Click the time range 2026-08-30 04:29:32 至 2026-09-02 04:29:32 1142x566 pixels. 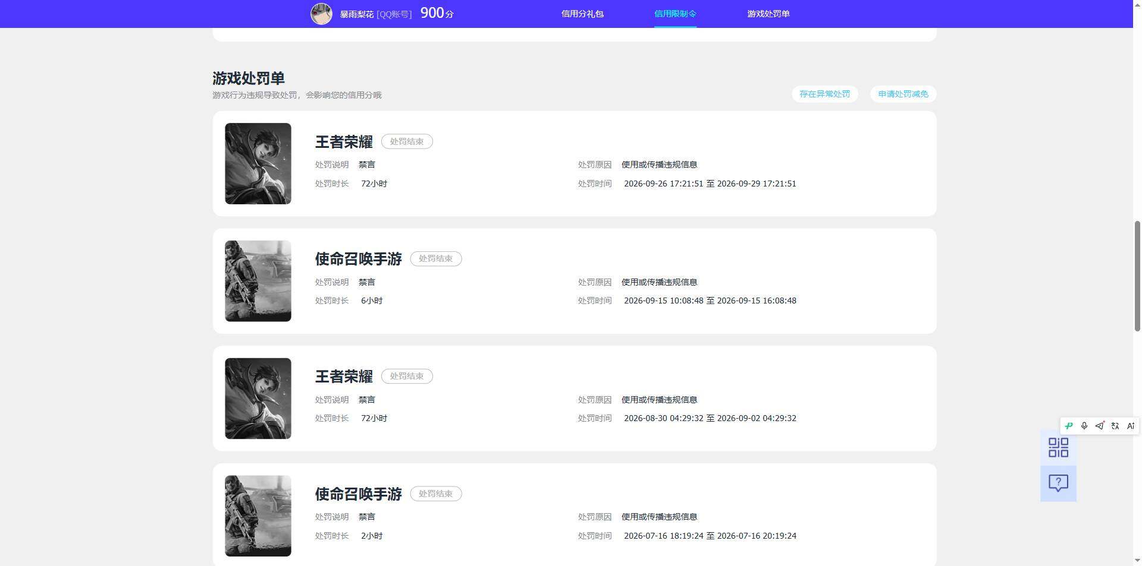point(710,418)
